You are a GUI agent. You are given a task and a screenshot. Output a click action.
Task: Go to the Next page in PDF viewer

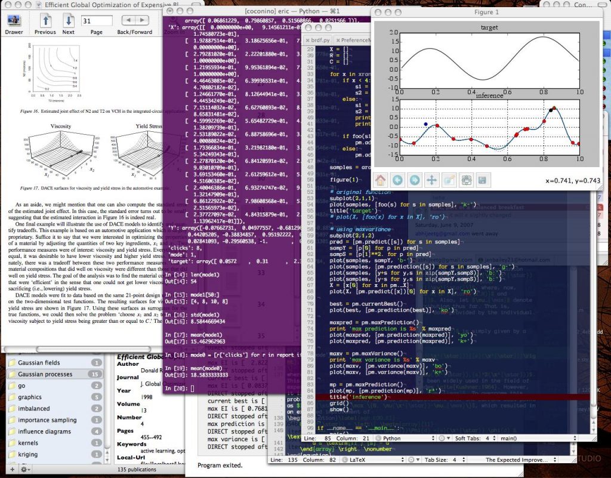[x=68, y=24]
